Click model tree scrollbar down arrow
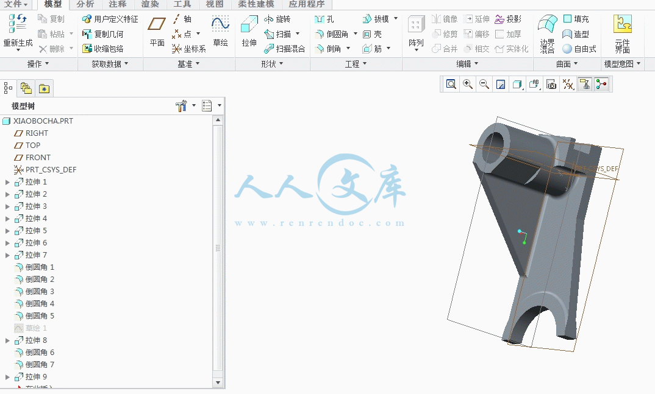655x394 pixels. pos(218,382)
